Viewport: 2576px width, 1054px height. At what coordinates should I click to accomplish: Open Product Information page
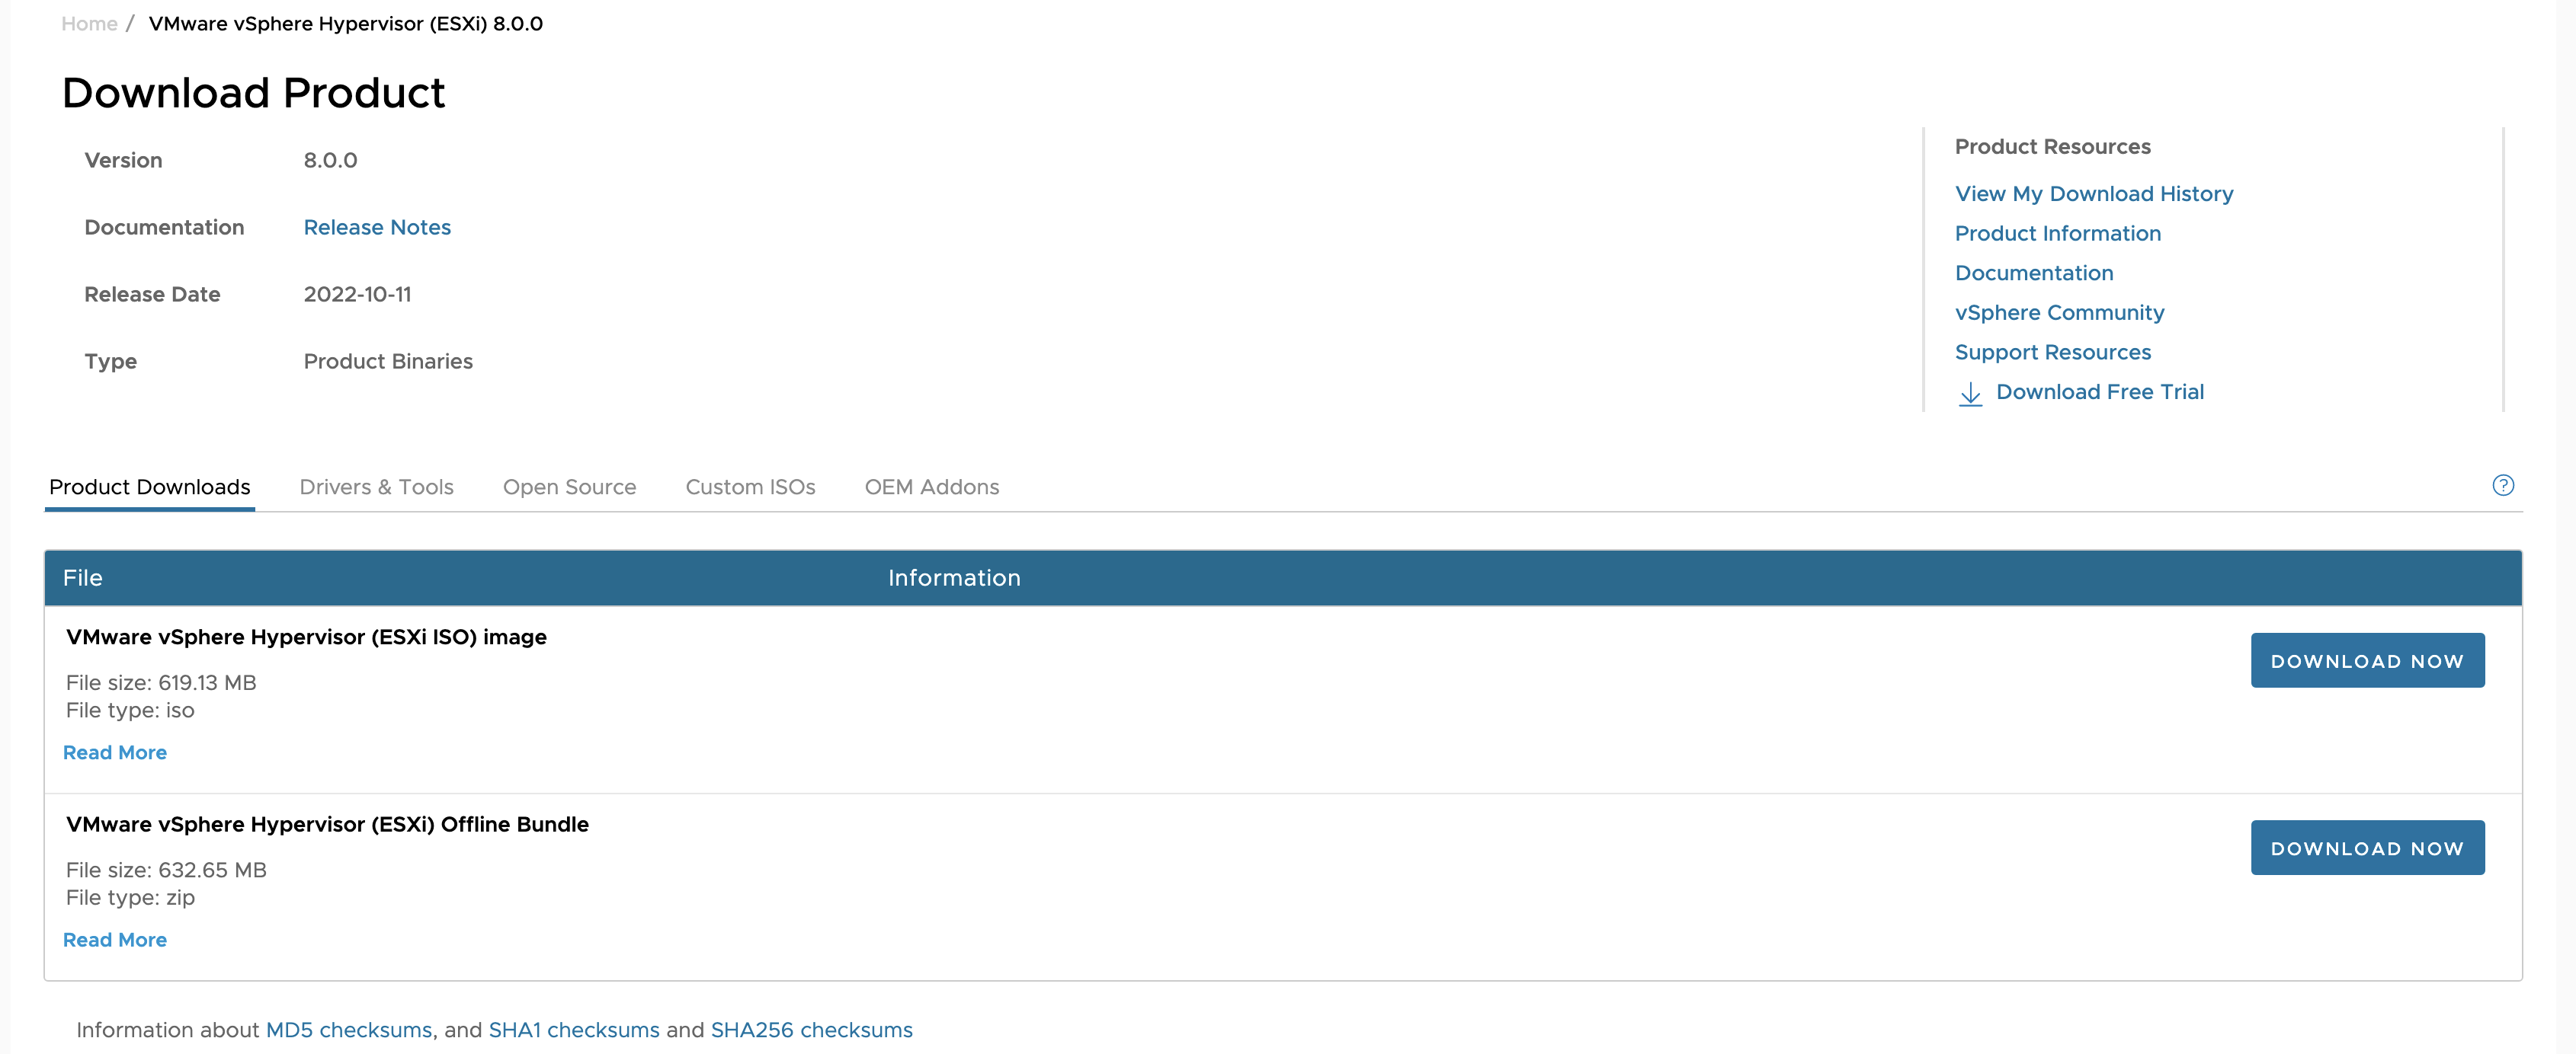2057,234
